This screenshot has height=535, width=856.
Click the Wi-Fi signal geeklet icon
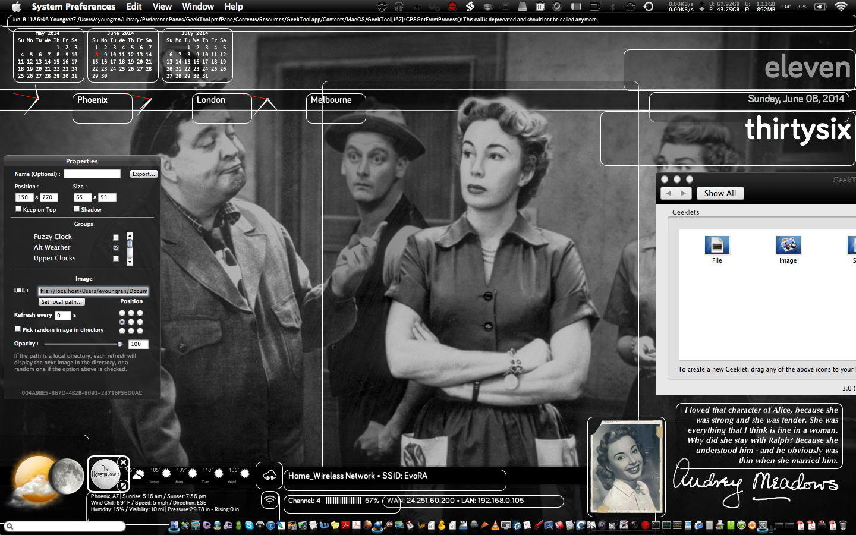click(x=270, y=501)
